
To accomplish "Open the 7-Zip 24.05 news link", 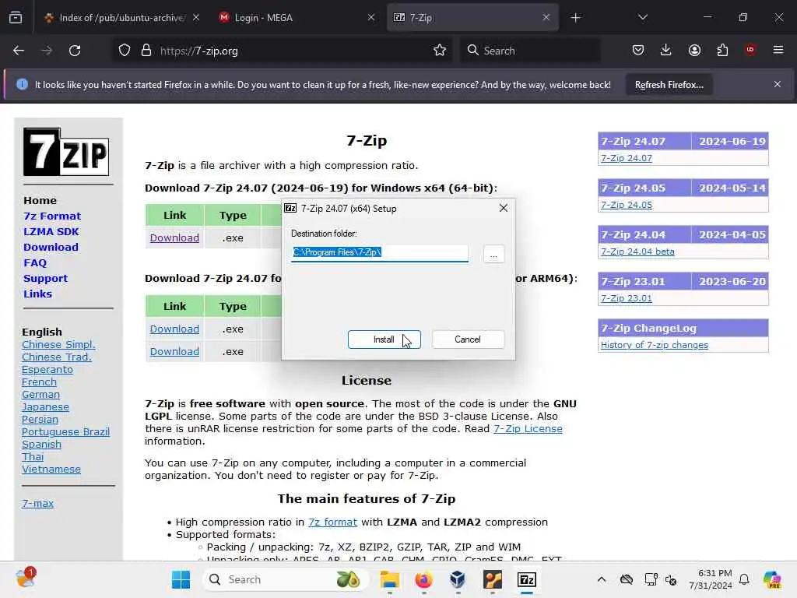I will 627,205.
